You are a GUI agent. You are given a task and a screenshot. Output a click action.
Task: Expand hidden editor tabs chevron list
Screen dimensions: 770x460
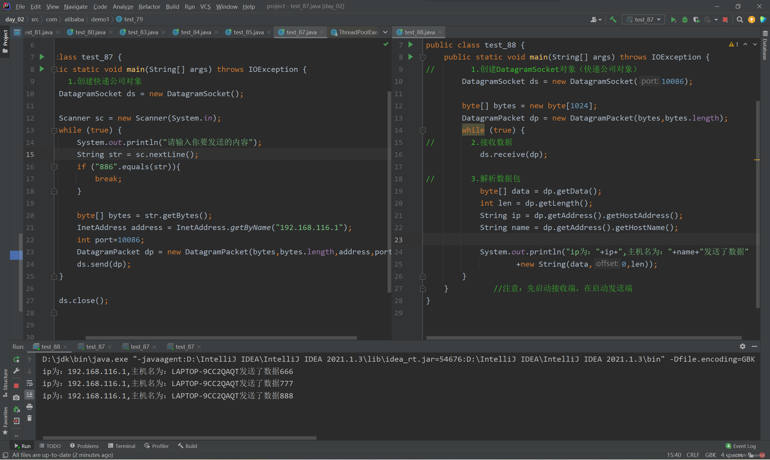tap(385, 32)
